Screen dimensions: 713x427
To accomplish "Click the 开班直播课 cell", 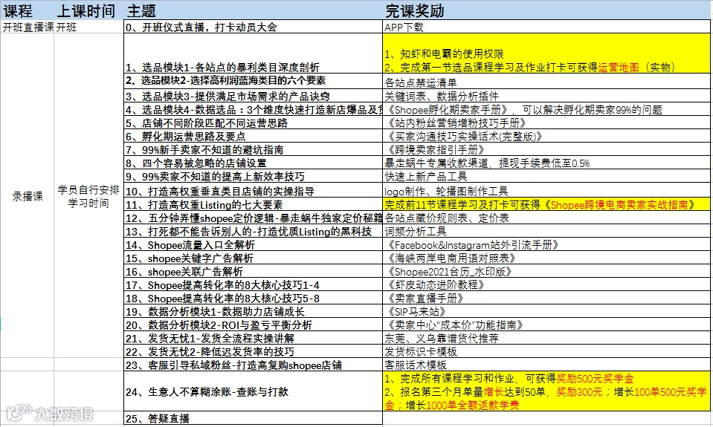I will click(28, 27).
